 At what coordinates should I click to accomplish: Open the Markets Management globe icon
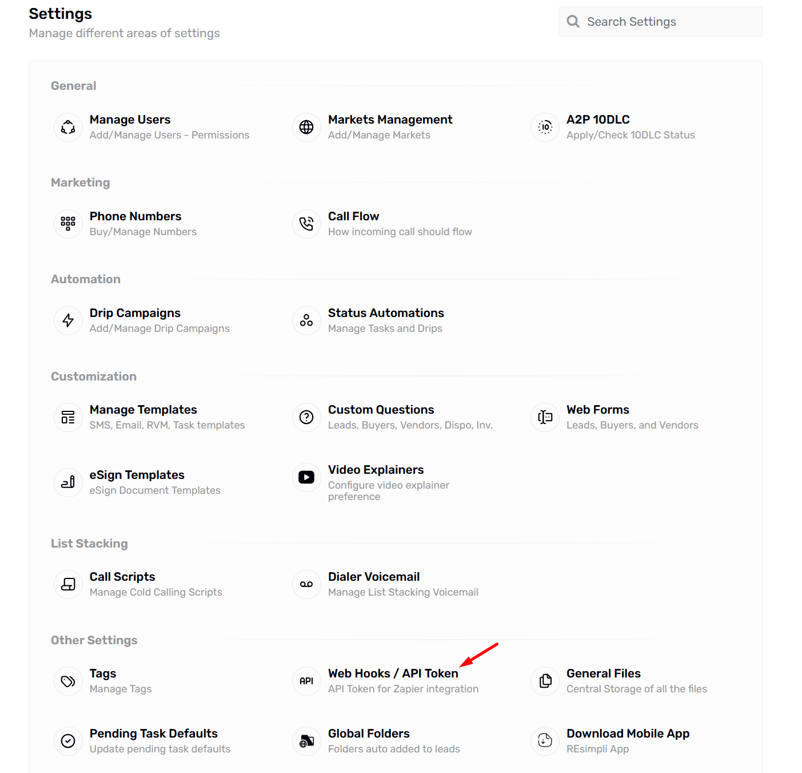pyautogui.click(x=306, y=127)
